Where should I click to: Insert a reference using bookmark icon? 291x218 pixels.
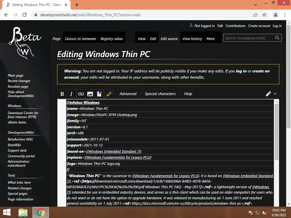point(99,94)
